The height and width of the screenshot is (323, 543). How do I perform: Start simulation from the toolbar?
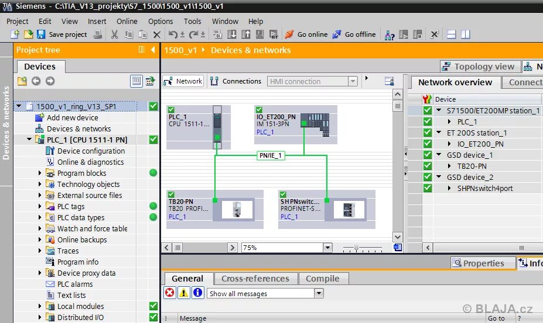[259, 34]
